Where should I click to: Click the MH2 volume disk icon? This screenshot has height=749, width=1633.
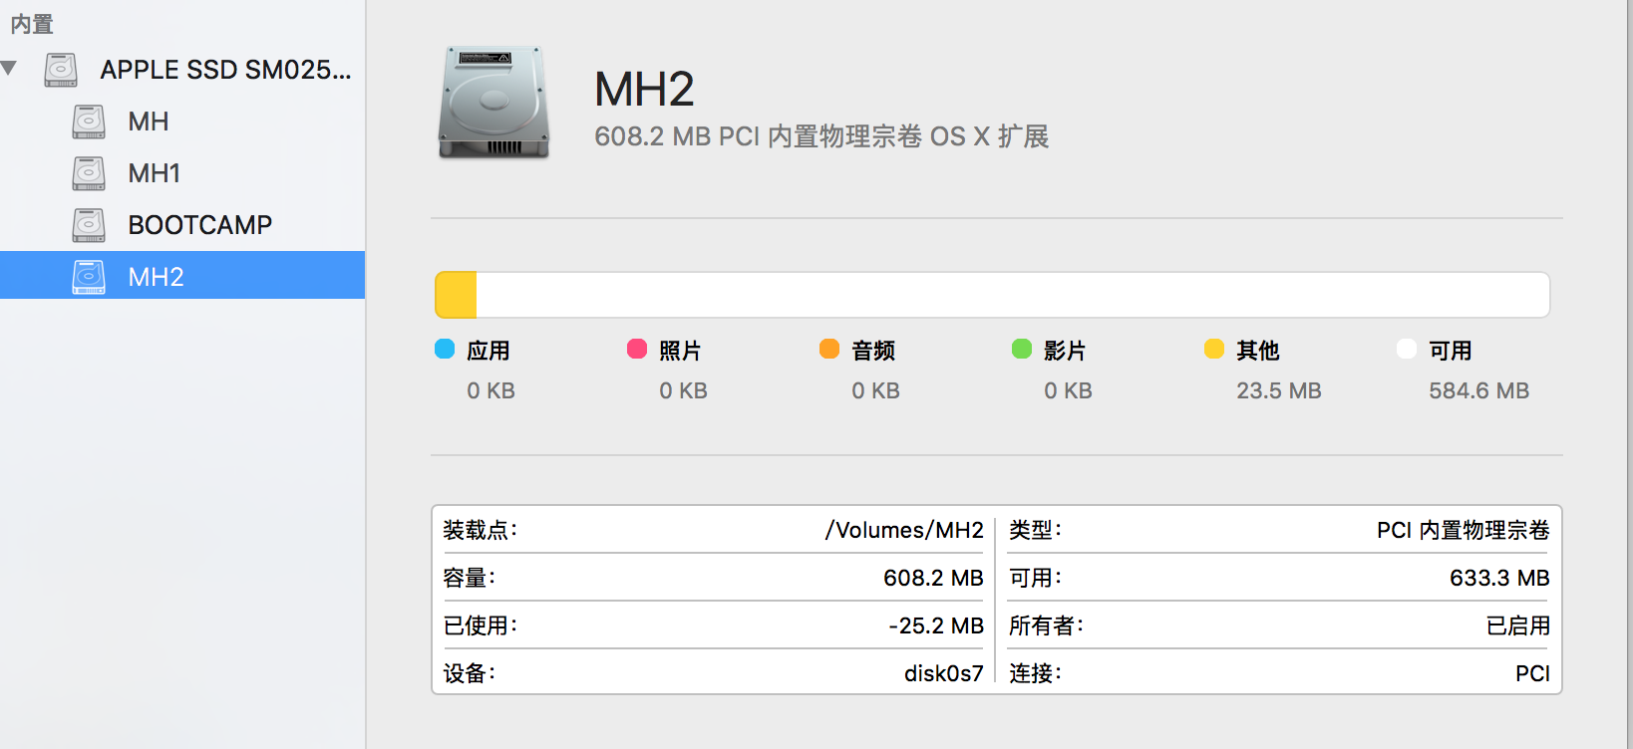click(89, 277)
